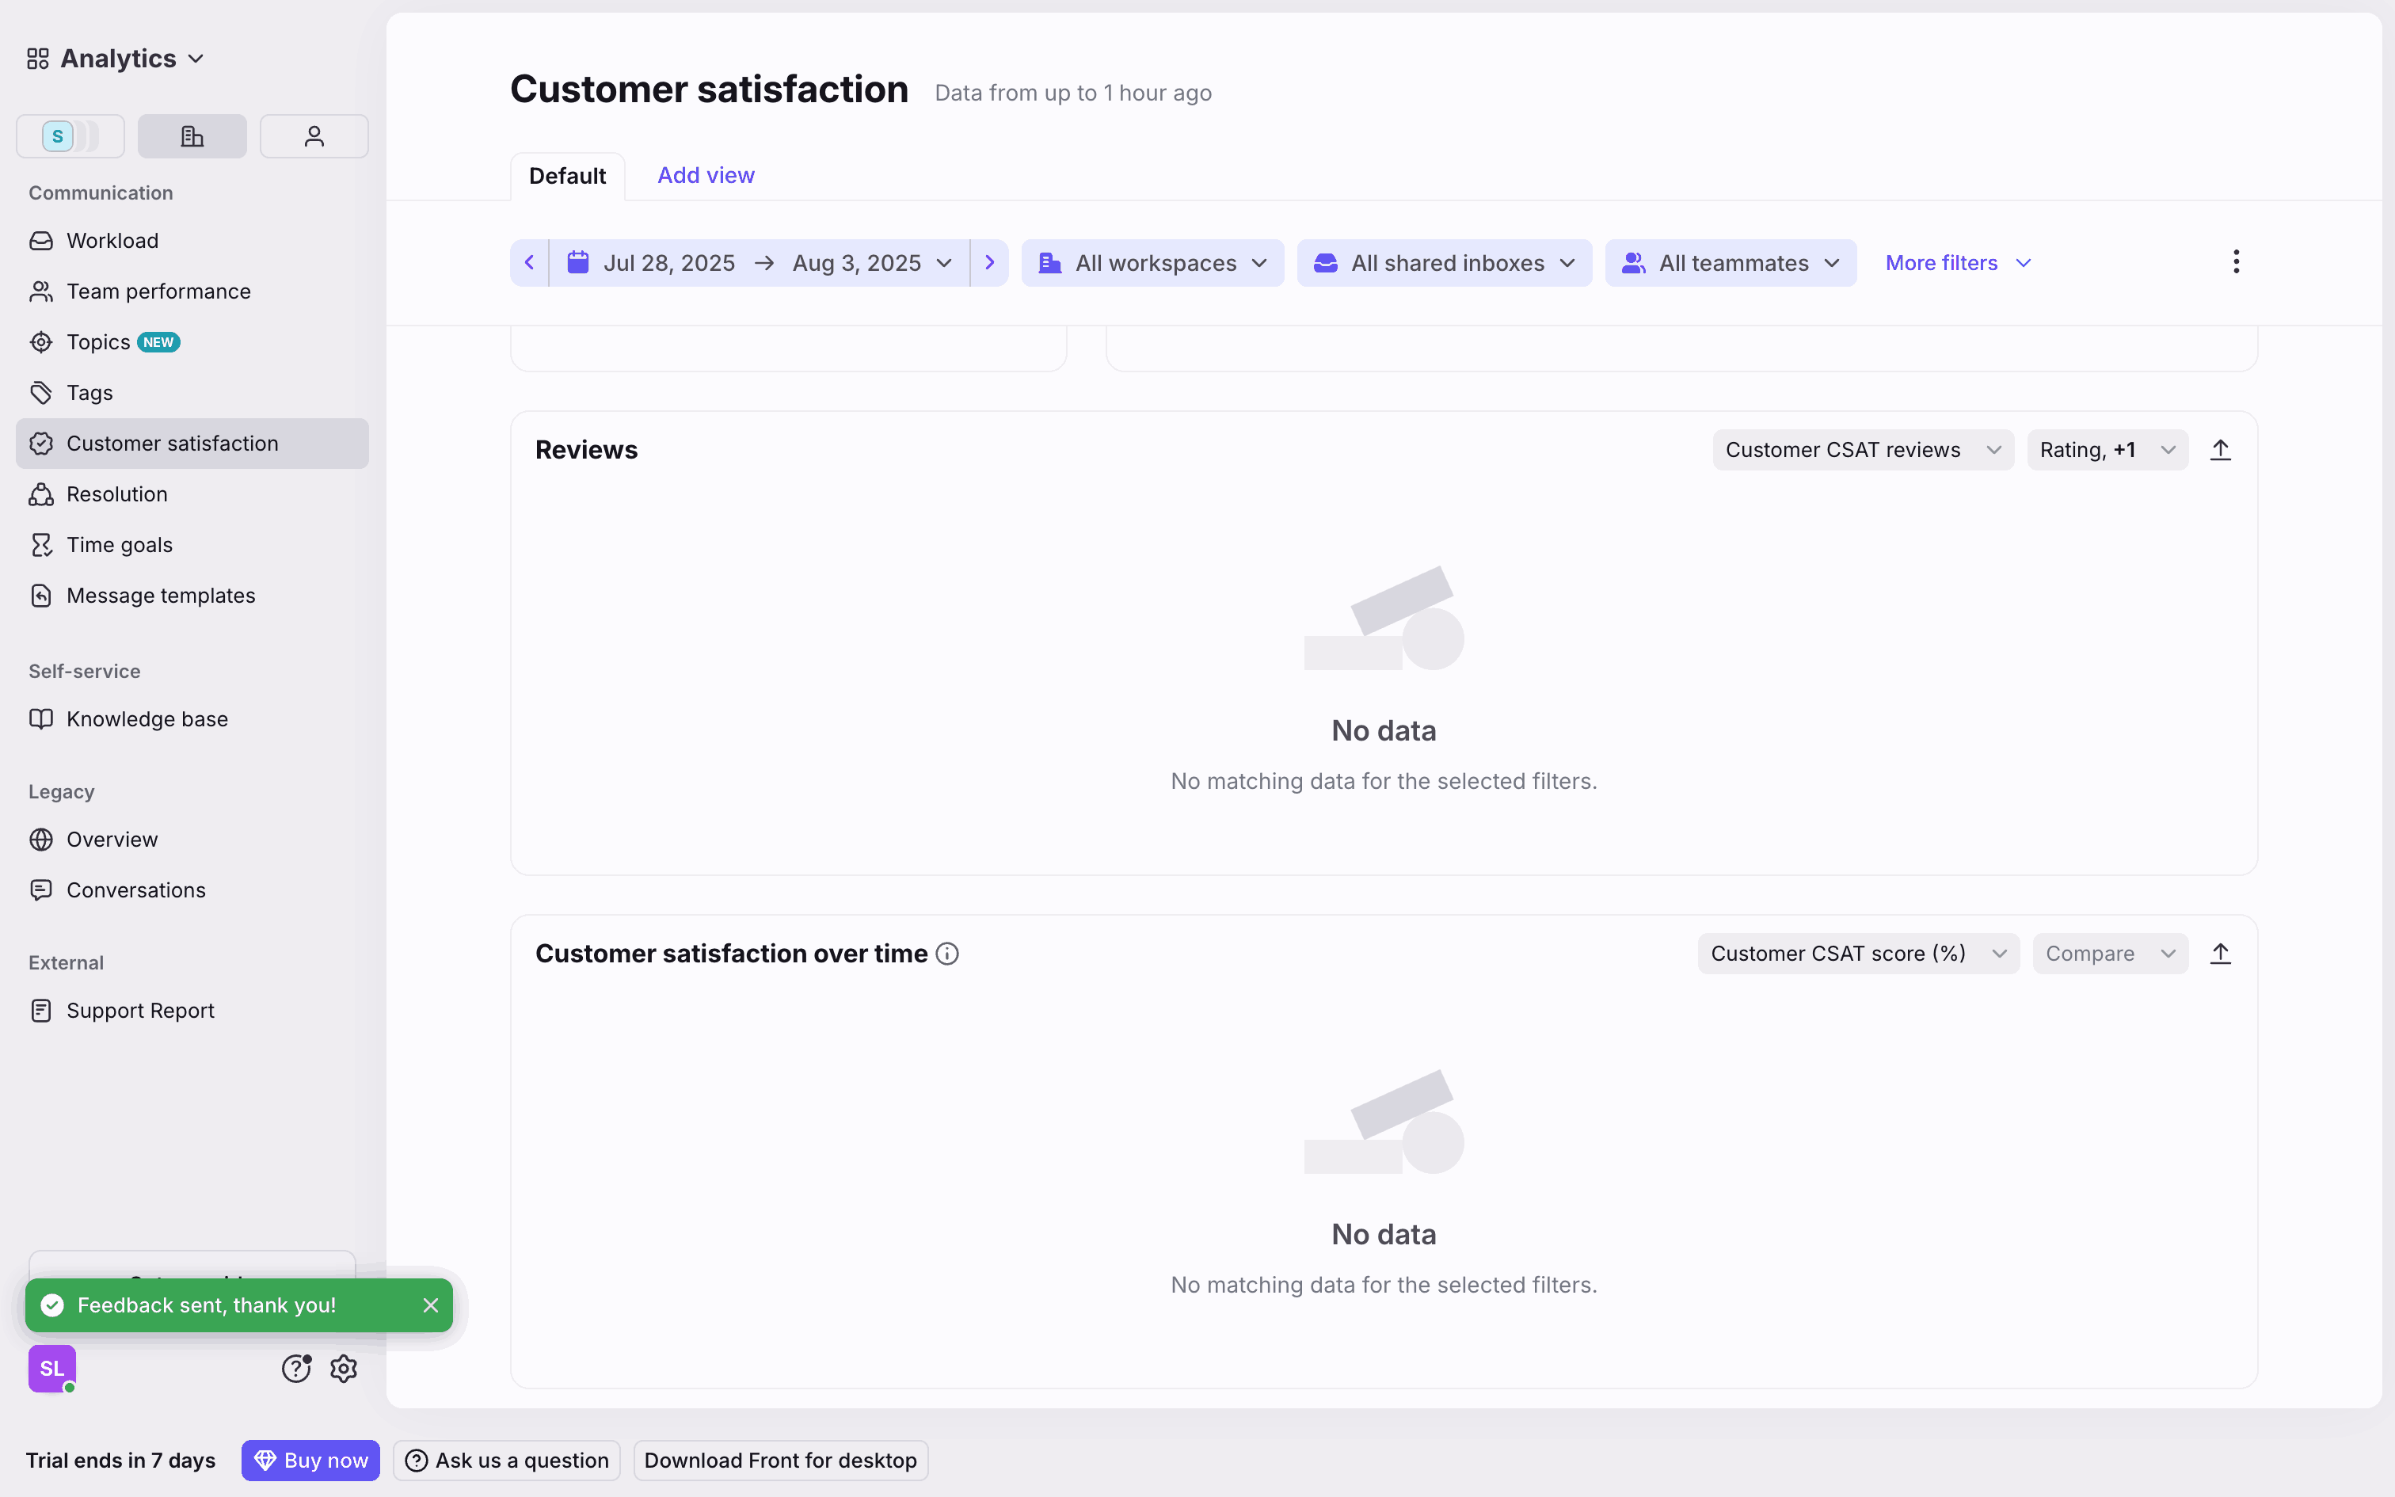Advance to next date range arrow
This screenshot has width=2395, height=1497.
pos(988,262)
